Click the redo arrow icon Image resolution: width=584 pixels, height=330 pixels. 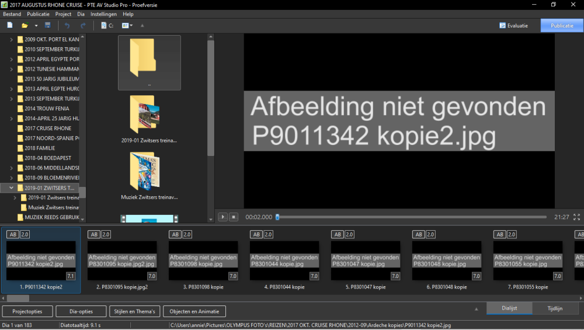click(83, 26)
